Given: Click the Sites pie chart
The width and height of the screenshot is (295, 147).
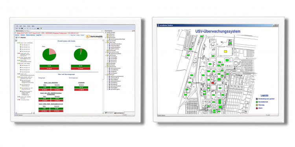Looking at the screenshot, I should click(49, 54).
